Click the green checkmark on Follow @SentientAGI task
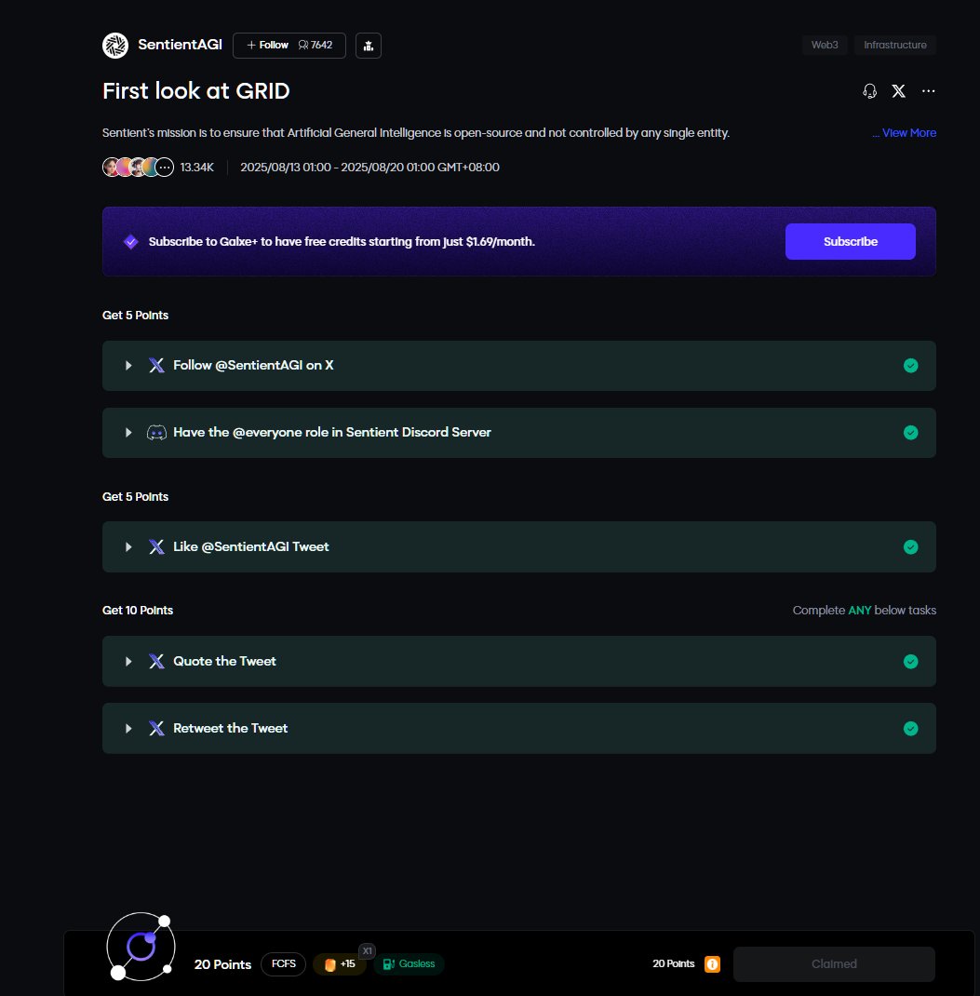The image size is (980, 996). 911,366
